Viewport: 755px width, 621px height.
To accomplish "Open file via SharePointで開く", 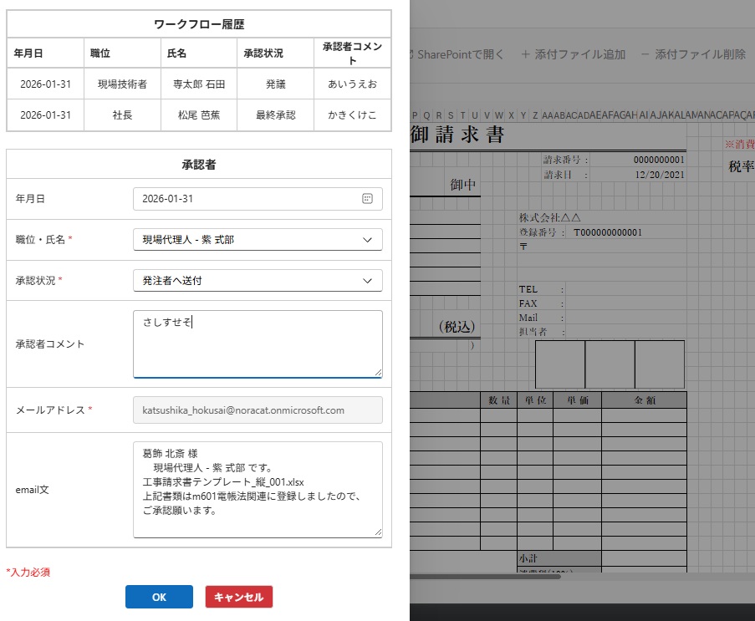I will pyautogui.click(x=459, y=54).
